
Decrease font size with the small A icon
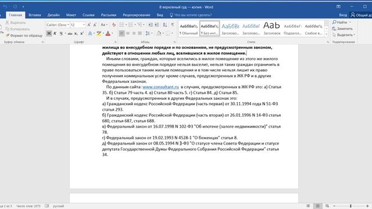point(95,24)
